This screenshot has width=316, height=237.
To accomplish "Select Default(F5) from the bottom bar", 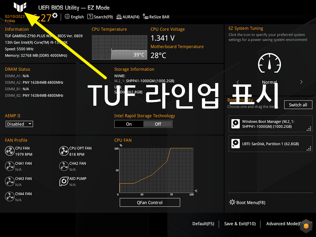I will click(203, 223).
